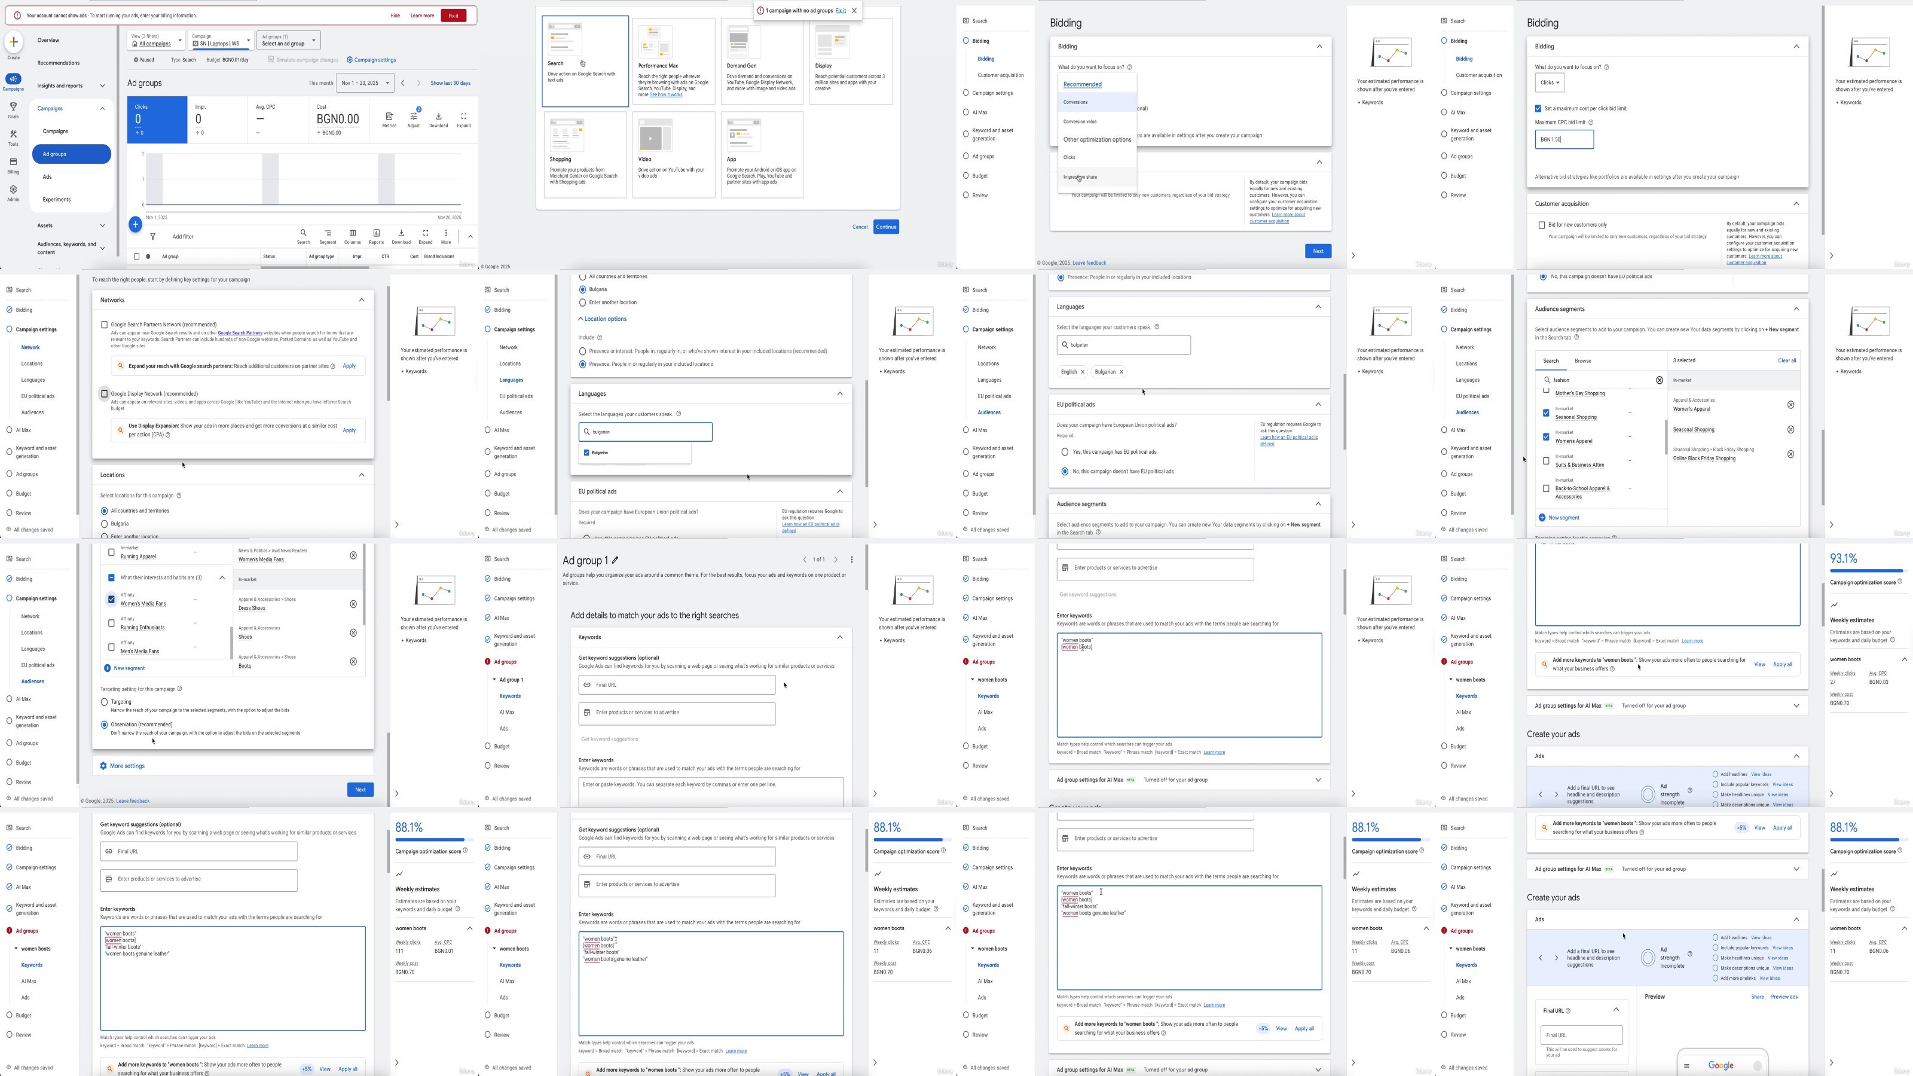Enable the Google Search Partners Network checkbox
1913x1076 pixels.
[x=105, y=325]
